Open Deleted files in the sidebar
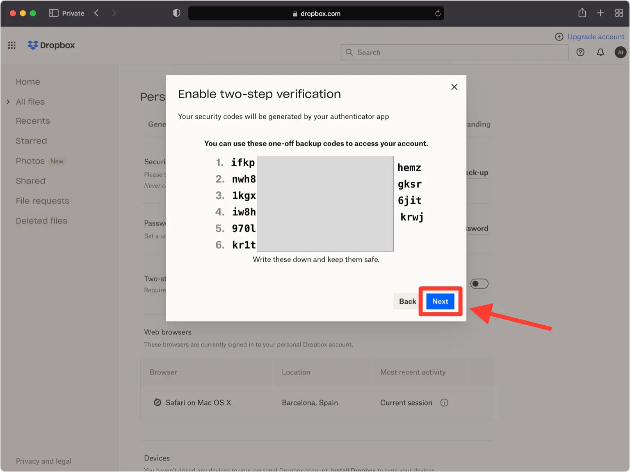 click(x=41, y=221)
